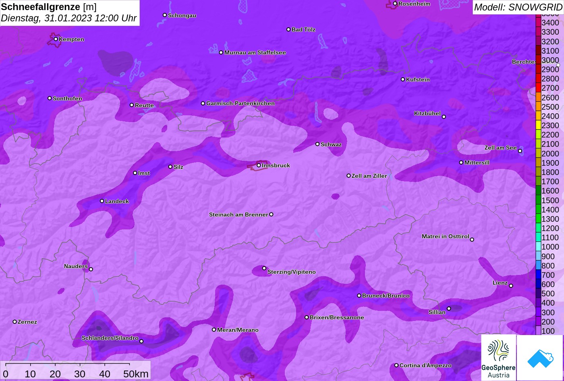The image size is (564, 381).
Task: Select the Sterzing/Vipiteno label
Action: click(292, 272)
